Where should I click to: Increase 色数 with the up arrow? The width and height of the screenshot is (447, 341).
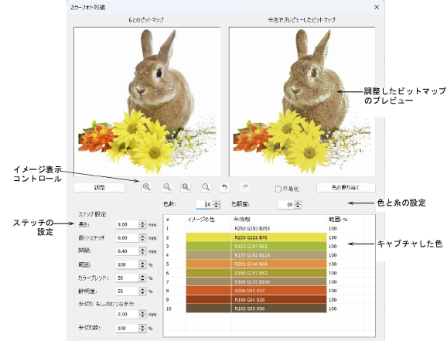(x=217, y=203)
